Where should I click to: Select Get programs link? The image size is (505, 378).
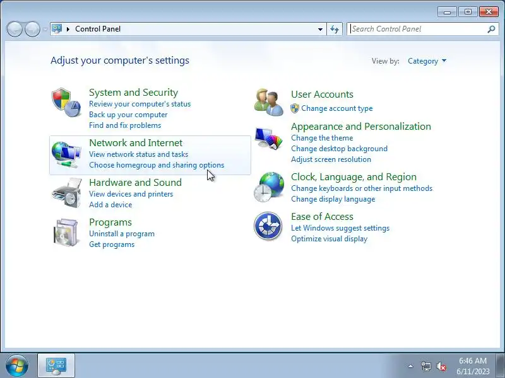click(x=112, y=244)
